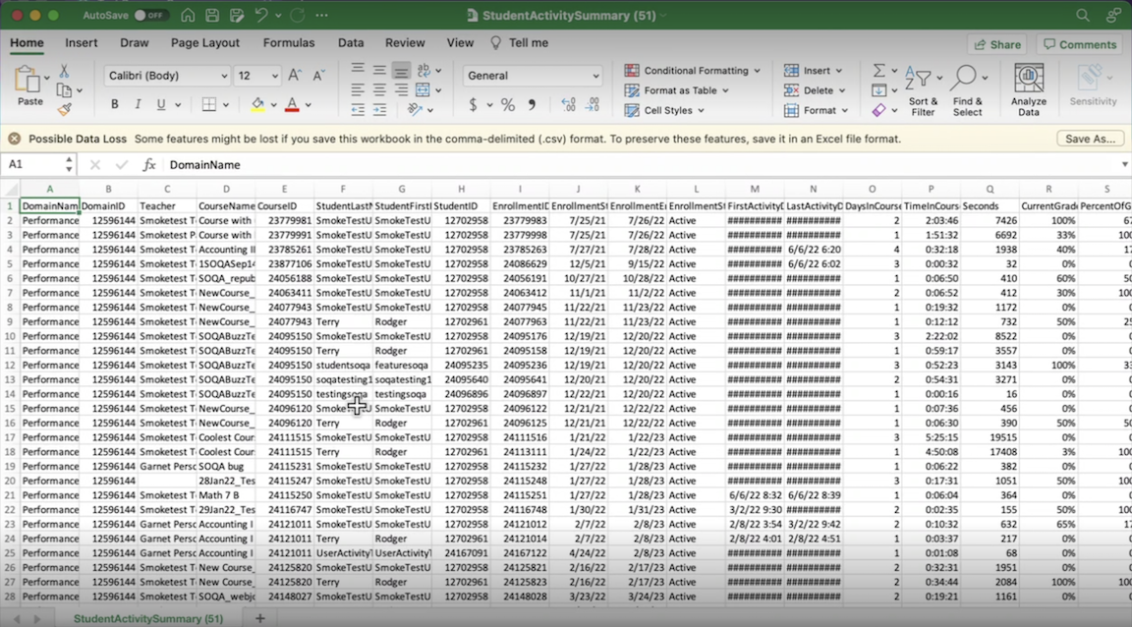Image resolution: width=1132 pixels, height=627 pixels.
Task: Toggle Center horizontal alignment
Action: pyautogui.click(x=379, y=90)
